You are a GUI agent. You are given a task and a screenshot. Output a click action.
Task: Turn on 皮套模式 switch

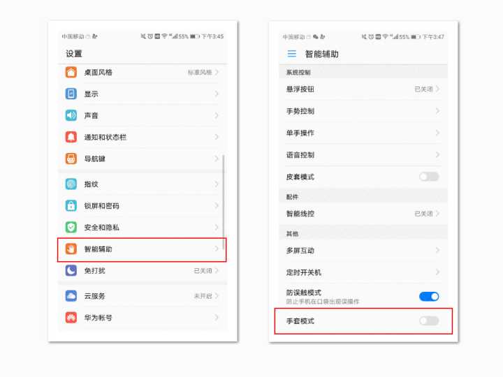point(429,177)
